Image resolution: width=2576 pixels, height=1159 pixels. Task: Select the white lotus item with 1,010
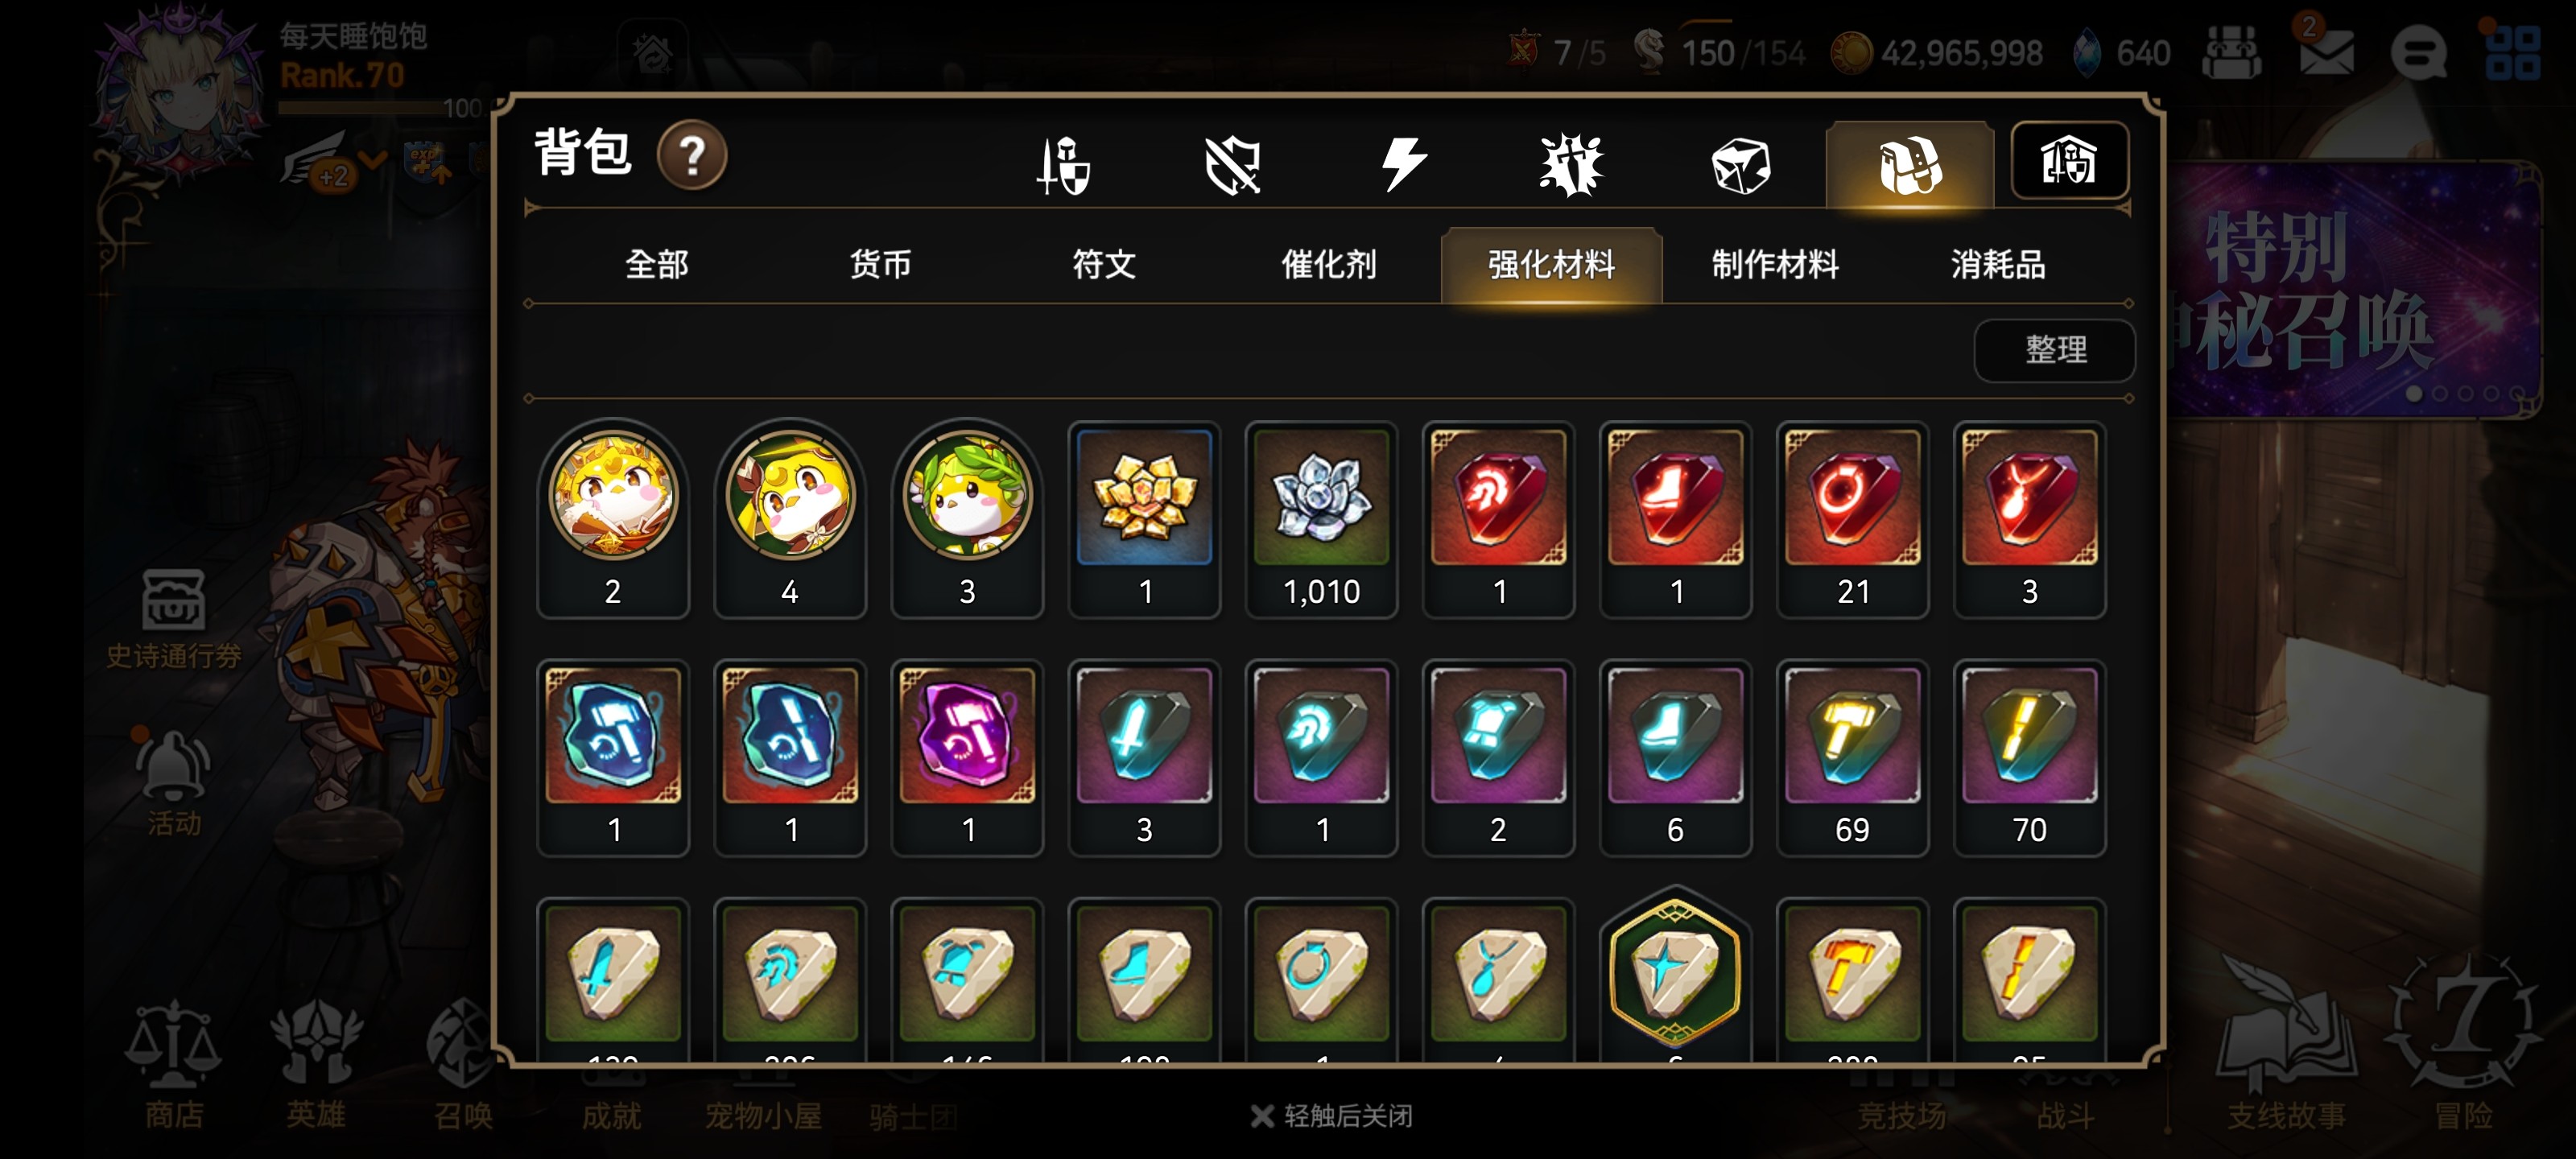pyautogui.click(x=1321, y=520)
